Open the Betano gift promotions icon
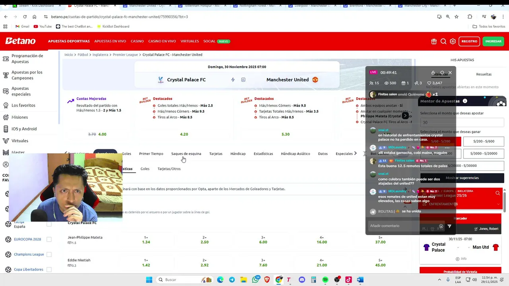Screen dimensions: 509x286 point(434,41)
